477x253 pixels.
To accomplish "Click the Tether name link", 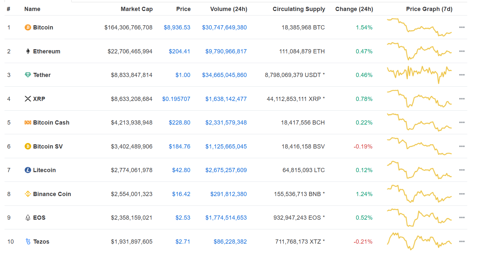I will point(42,75).
